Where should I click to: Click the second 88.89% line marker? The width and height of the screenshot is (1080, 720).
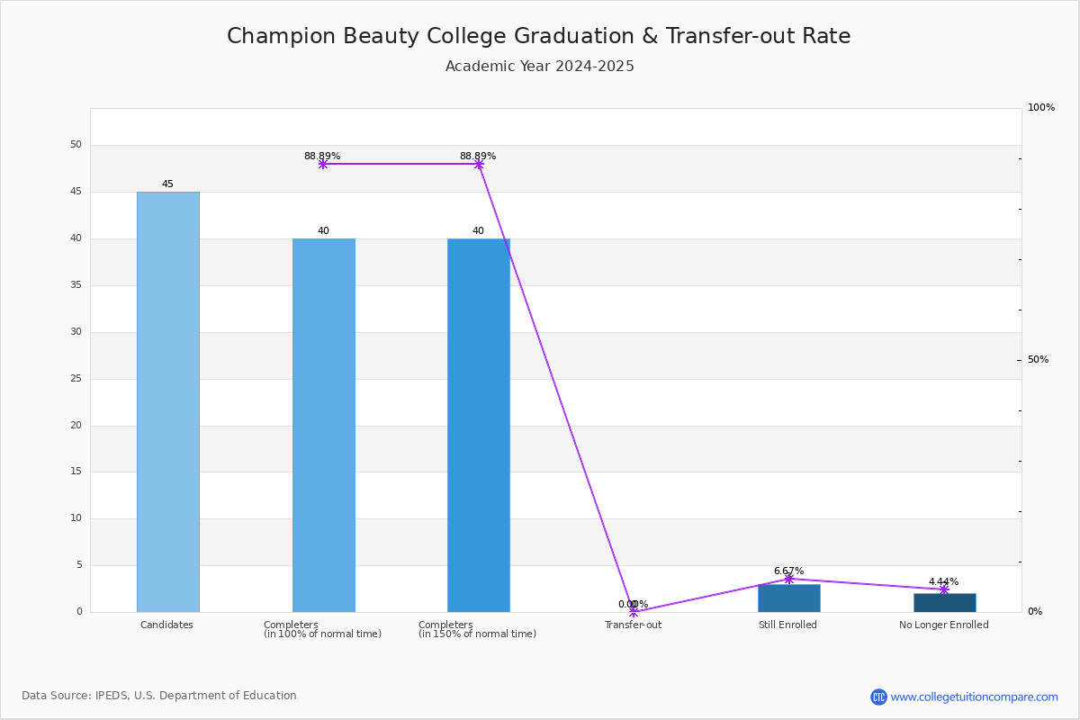(479, 164)
